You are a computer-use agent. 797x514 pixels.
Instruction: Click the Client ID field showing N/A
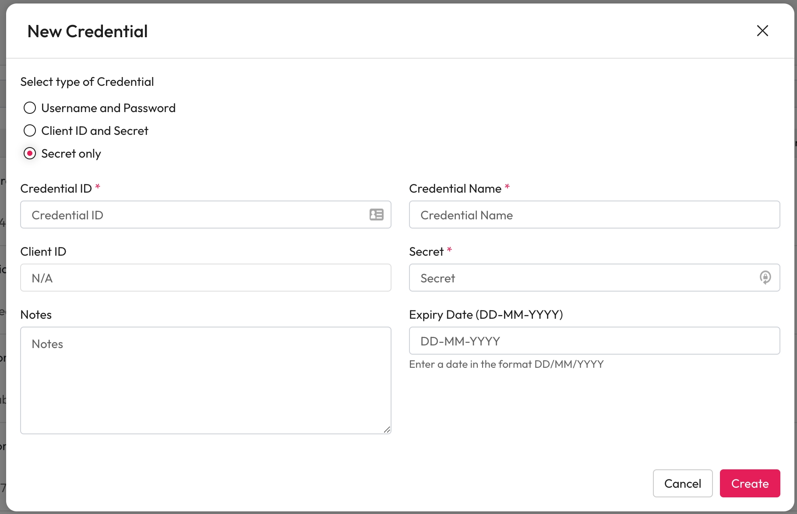tap(205, 278)
